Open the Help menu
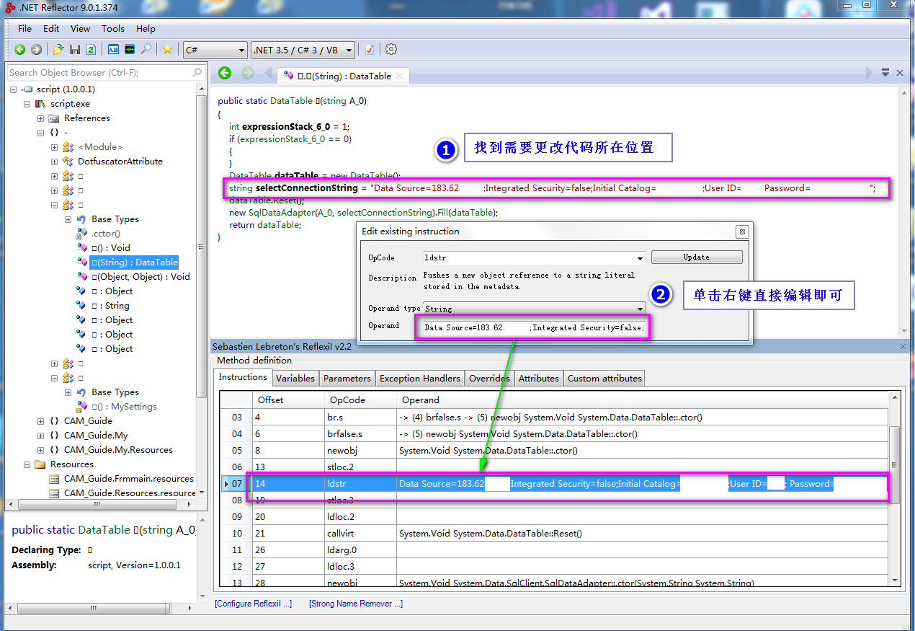Screen dimensions: 915x631 [146, 29]
